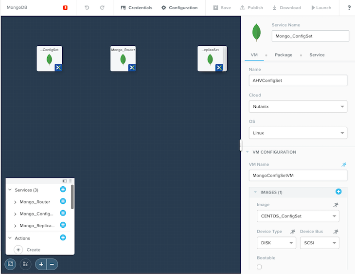Zoom in on the canvas
This screenshot has width=355, height=275.
tap(41, 264)
